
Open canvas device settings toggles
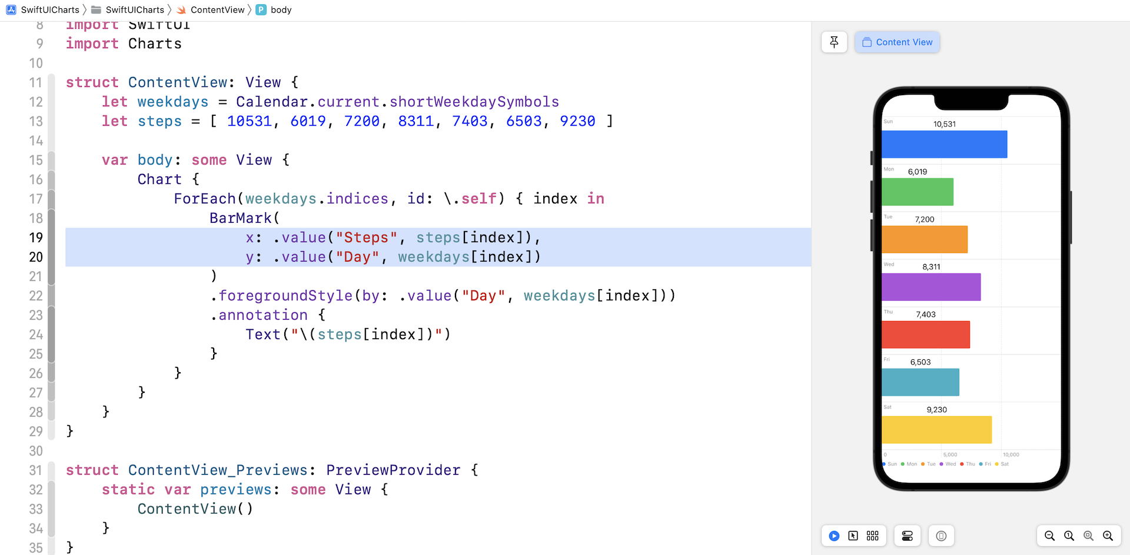coord(907,536)
